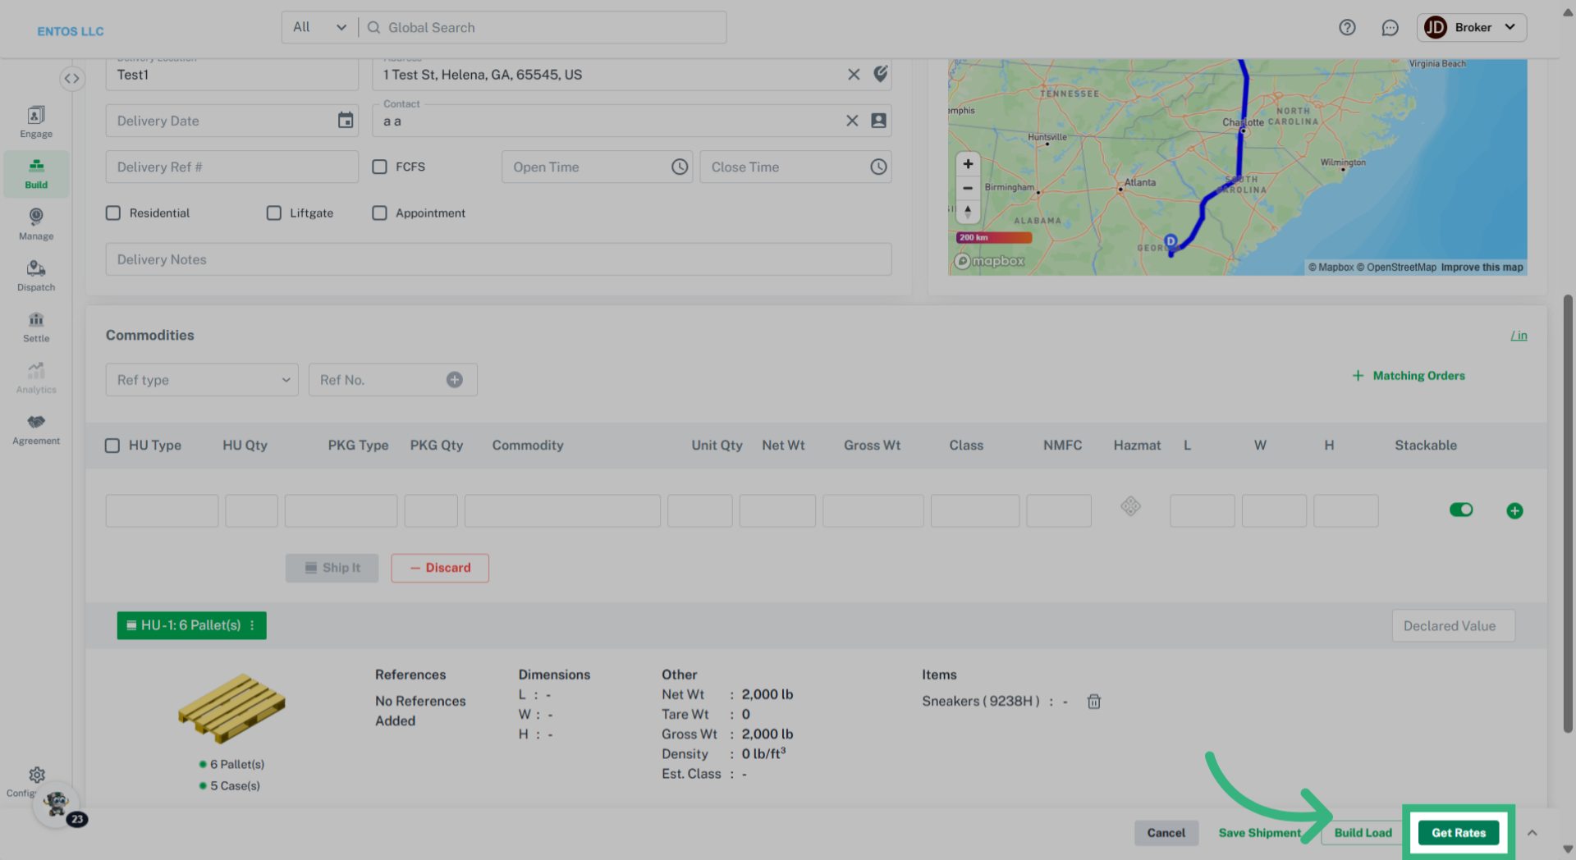The height and width of the screenshot is (860, 1576).
Task: Click into the Delivery Notes field
Action: 498,259
